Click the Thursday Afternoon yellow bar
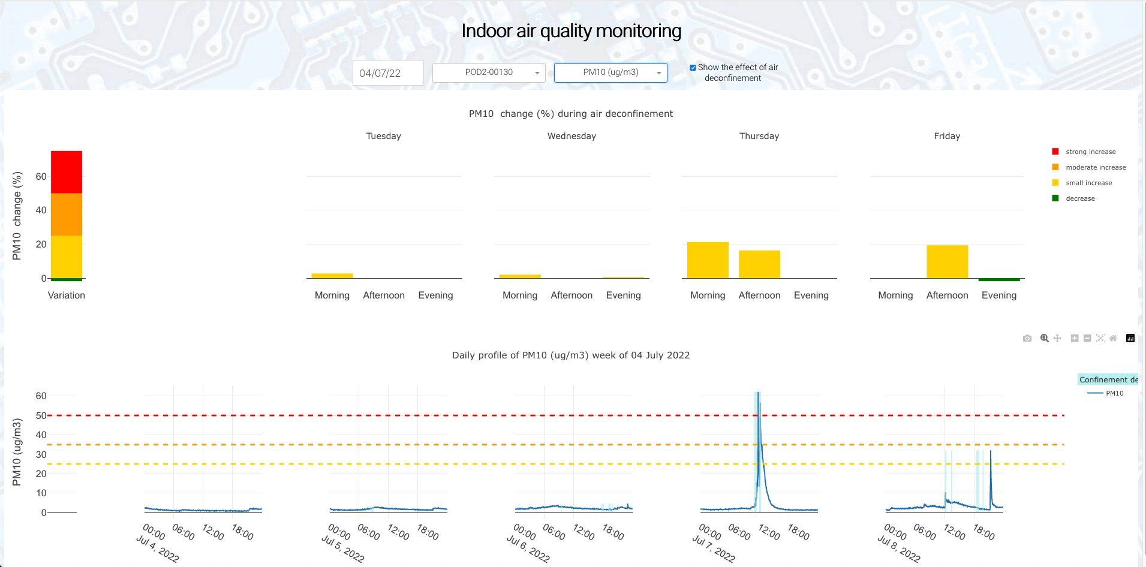This screenshot has height=567, width=1146. click(759, 264)
